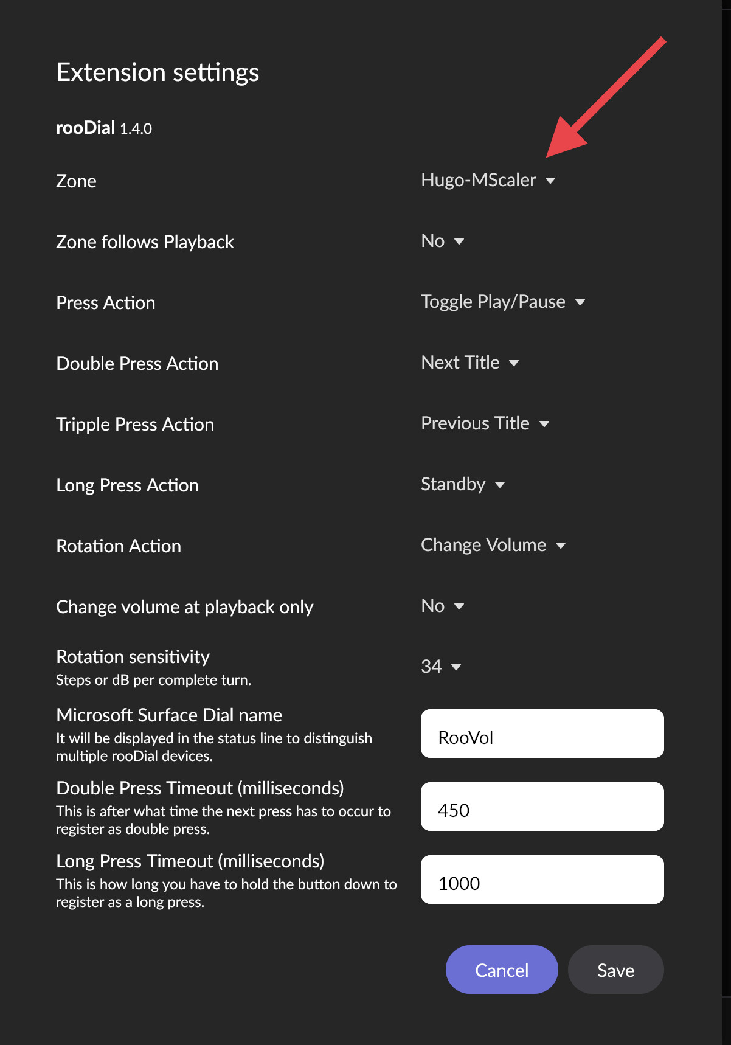Toggle Change volume at playback only option
The image size is (731, 1045).
point(442,606)
